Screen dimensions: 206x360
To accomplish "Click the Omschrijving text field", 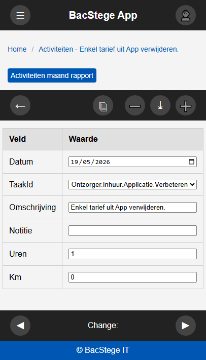I will tap(132, 207).
